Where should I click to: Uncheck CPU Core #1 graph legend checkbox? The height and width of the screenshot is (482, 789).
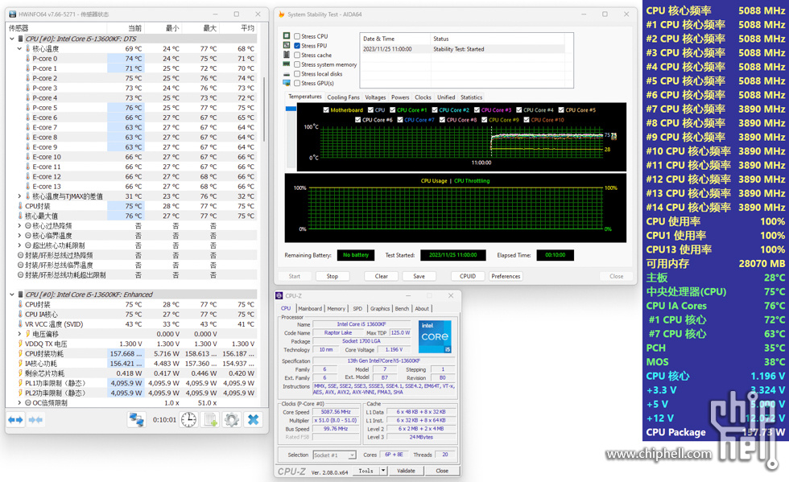pos(393,109)
